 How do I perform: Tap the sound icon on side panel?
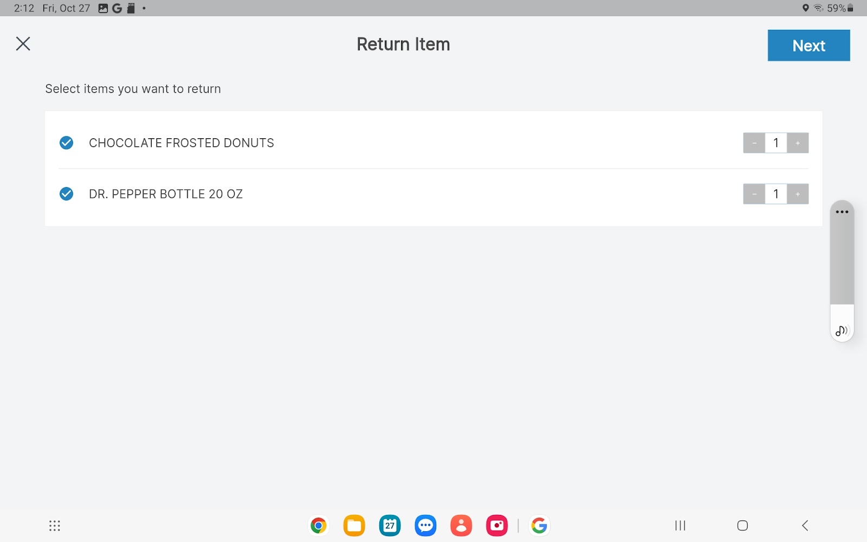[842, 330]
